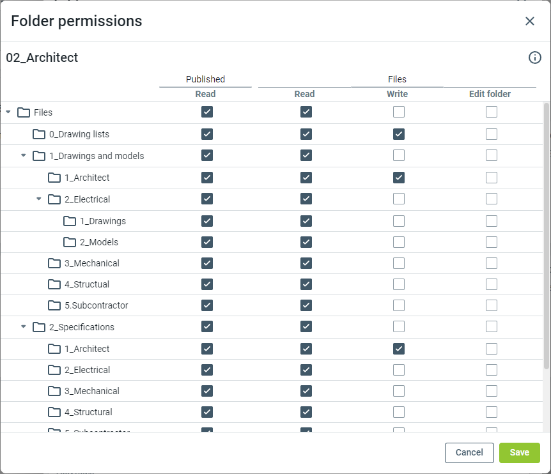Enable Edit folder for 2_Electrical under Drawings and models

click(x=492, y=199)
